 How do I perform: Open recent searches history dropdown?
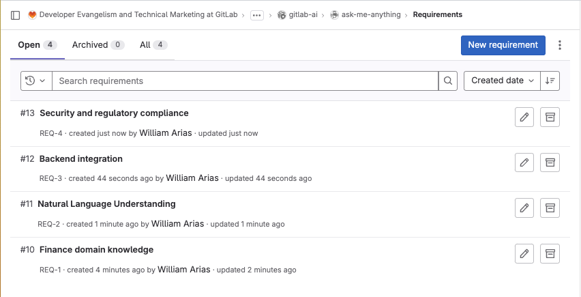36,81
